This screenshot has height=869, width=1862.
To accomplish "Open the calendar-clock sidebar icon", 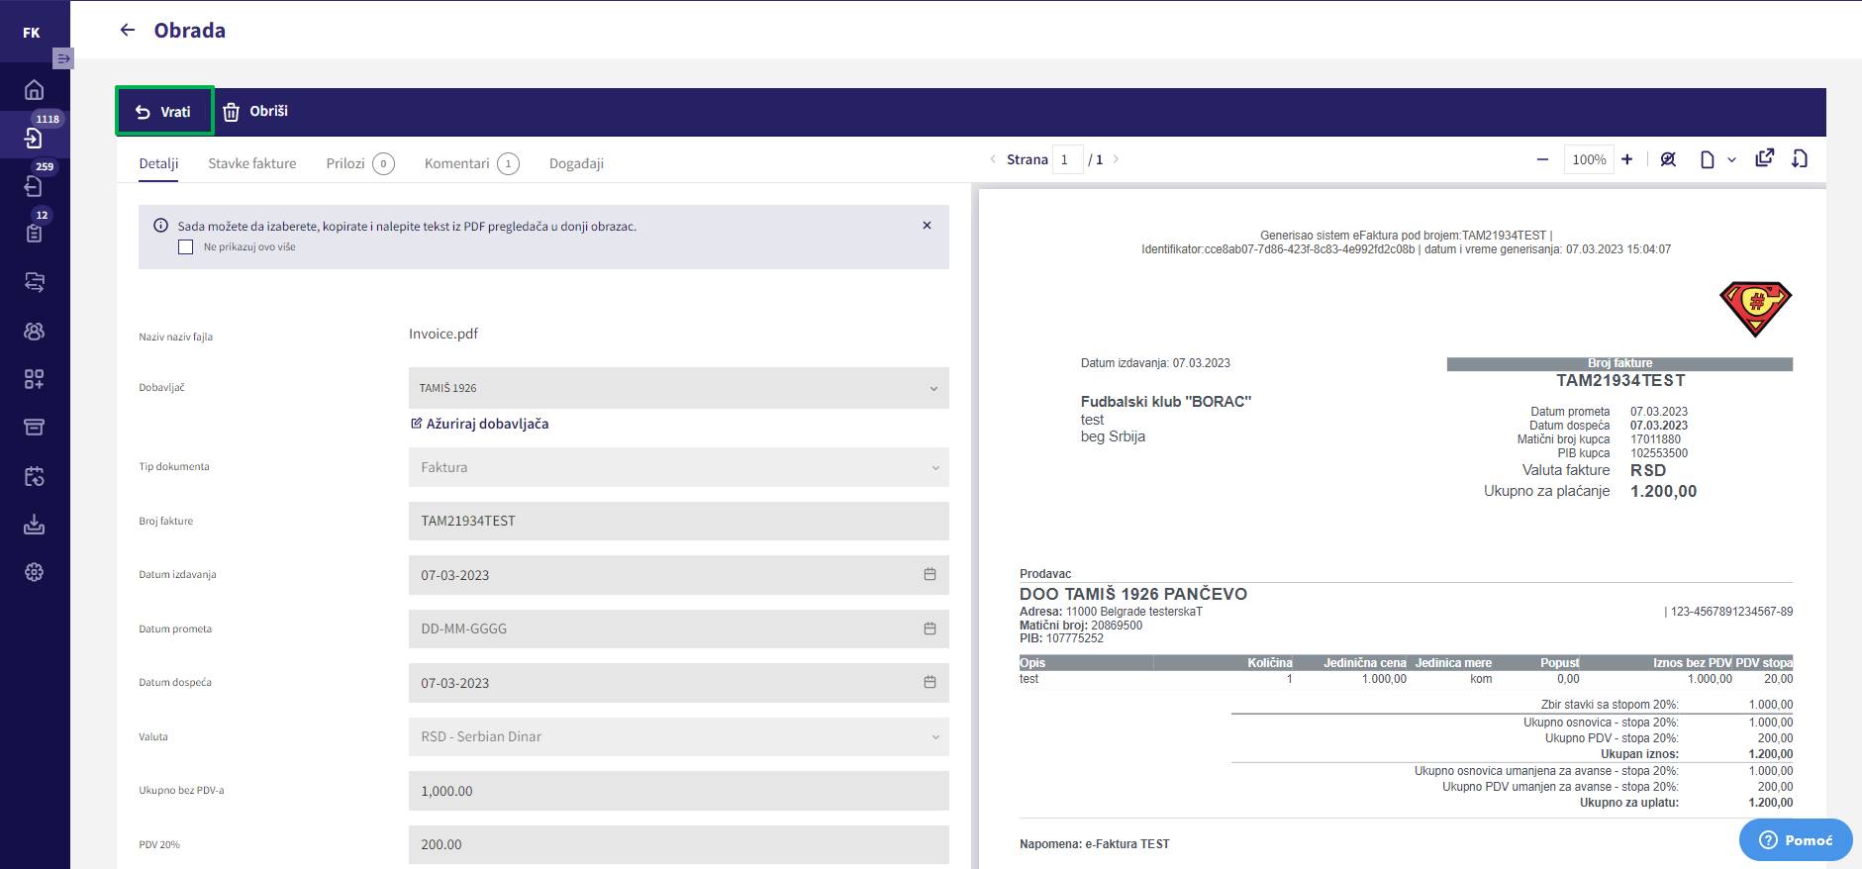I will tap(34, 476).
